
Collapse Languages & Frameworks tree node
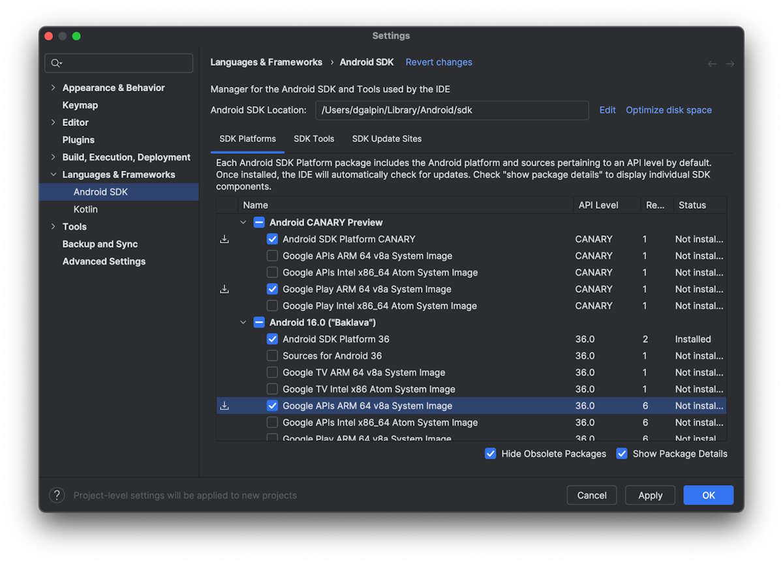coord(54,175)
